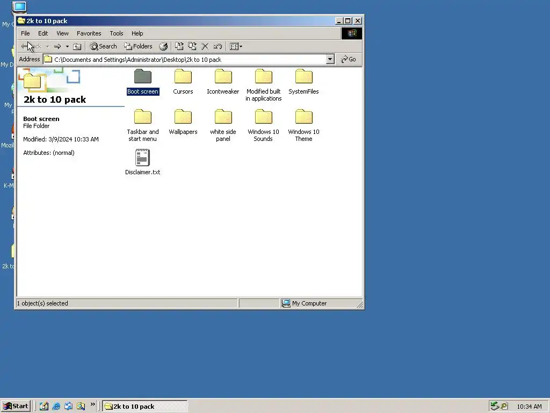Viewport: 550px width, 413px height.
Task: Click the window title bar folder icon
Action: click(x=21, y=21)
